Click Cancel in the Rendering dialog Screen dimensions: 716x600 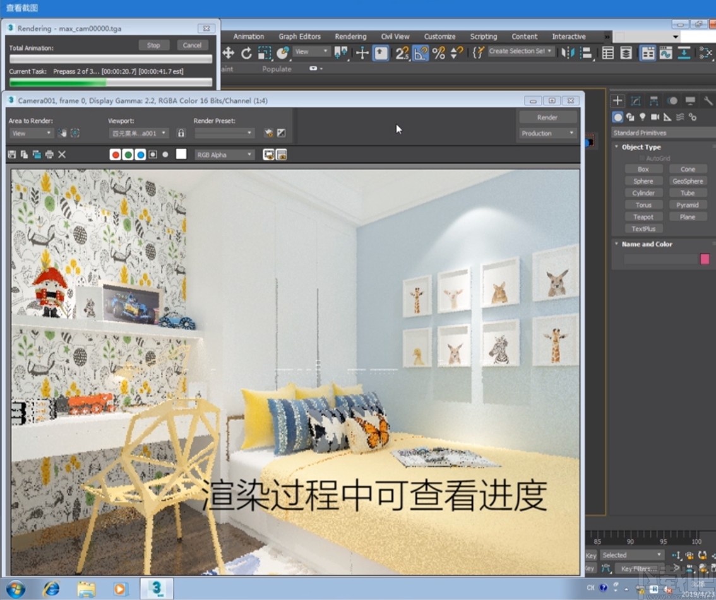click(192, 45)
